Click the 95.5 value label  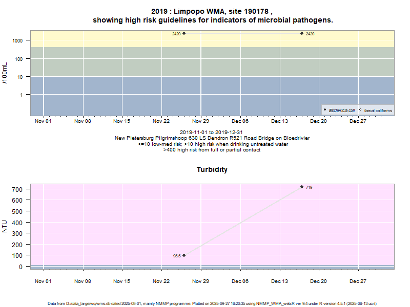click(176, 256)
